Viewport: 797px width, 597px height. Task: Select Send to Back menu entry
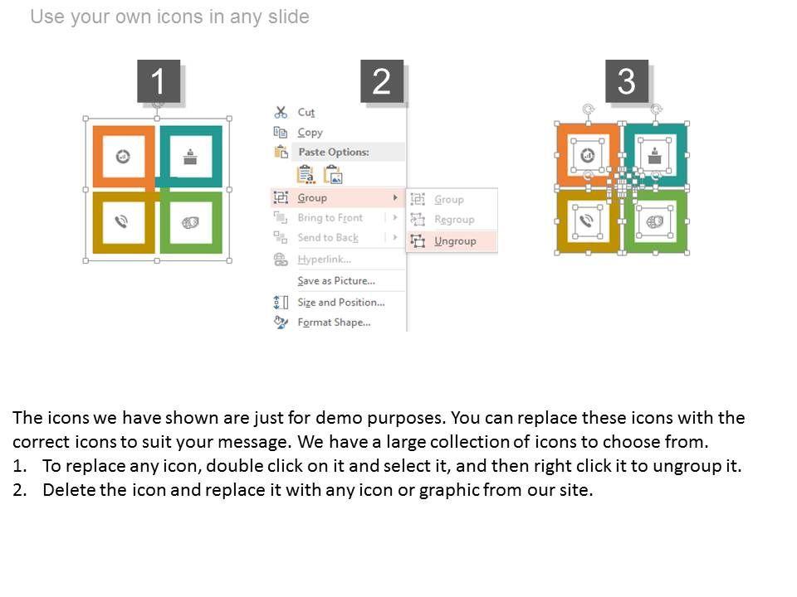coord(328,238)
